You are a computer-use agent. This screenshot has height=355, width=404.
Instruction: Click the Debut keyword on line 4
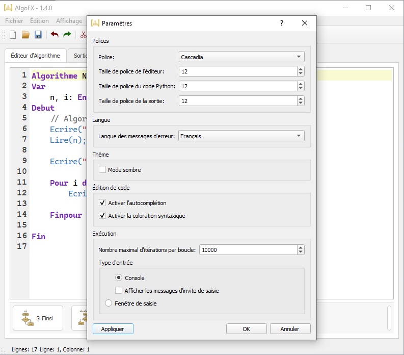click(x=43, y=108)
